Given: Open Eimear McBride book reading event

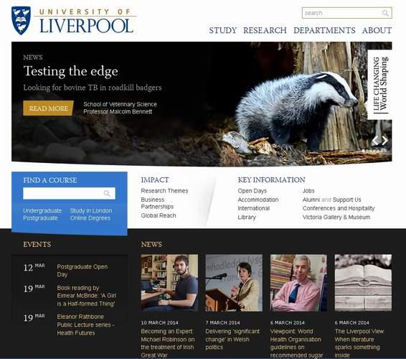Looking at the screenshot, I should pos(87,296).
